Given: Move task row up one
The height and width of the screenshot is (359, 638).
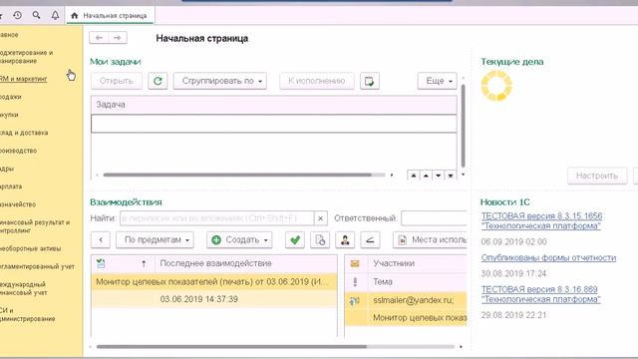Looking at the screenshot, I should [426, 176].
